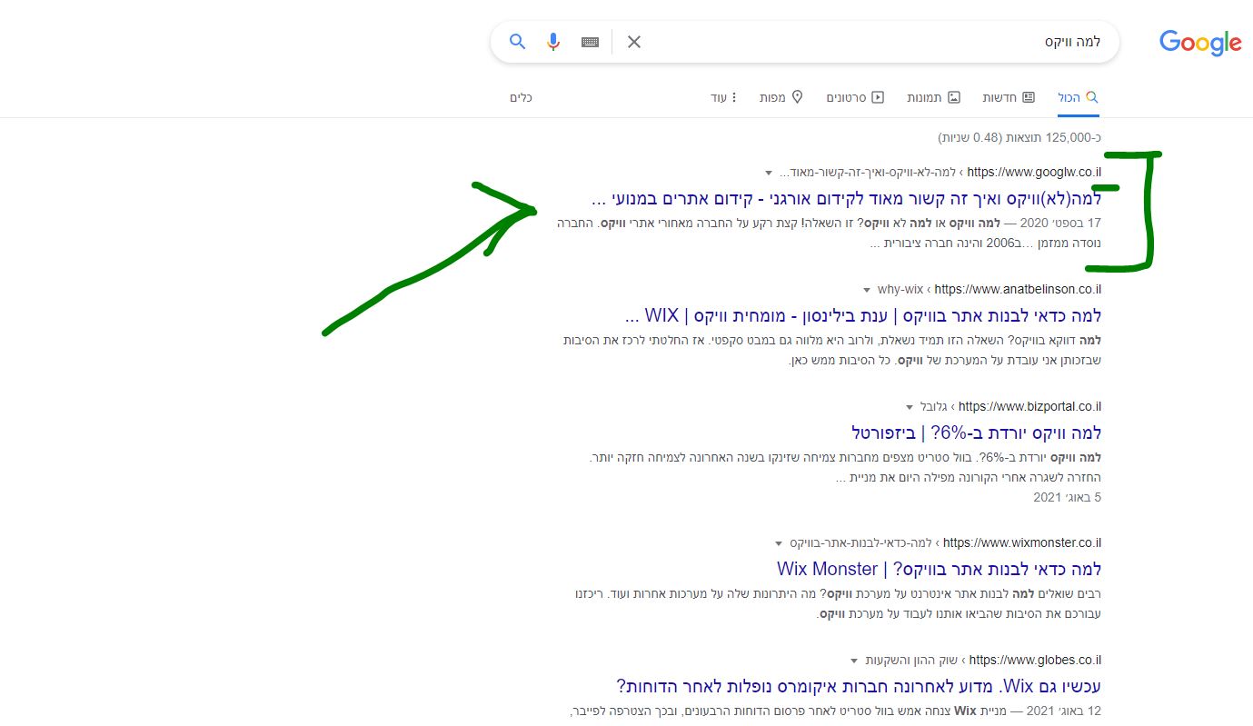Switch to the 'חדשות' news tab
The width and height of the screenshot is (1253, 726).
1009,97
